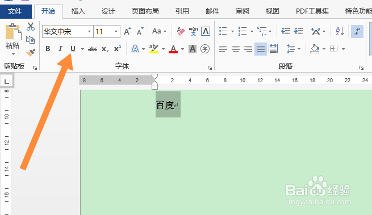Open the Paste options arrow below 粘贴
This screenshot has width=372, height=215.
pos(13,54)
